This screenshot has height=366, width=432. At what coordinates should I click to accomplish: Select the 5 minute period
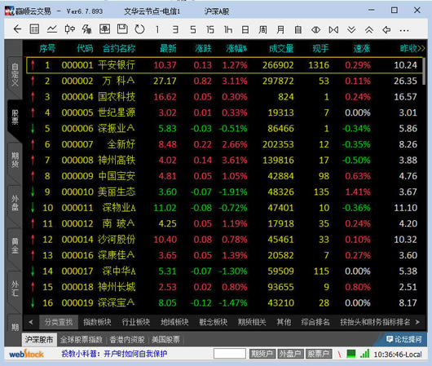193,29
